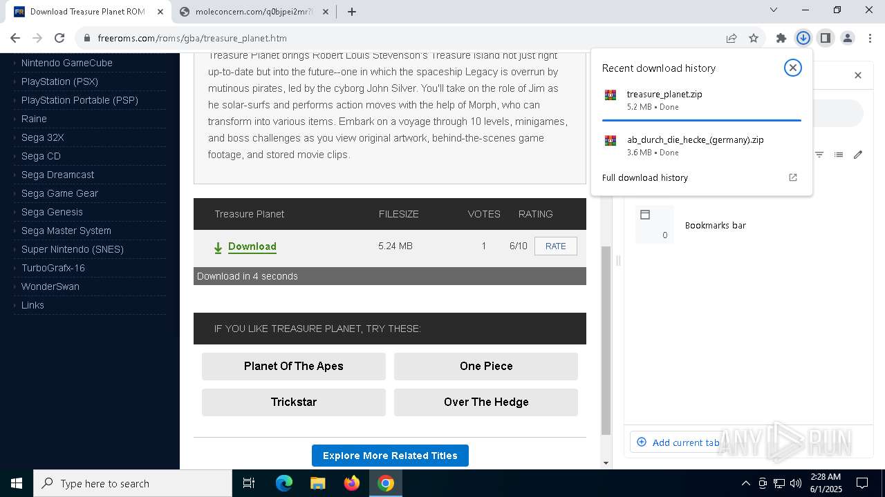
Task: Open a new tab with plus button
Action: (351, 12)
